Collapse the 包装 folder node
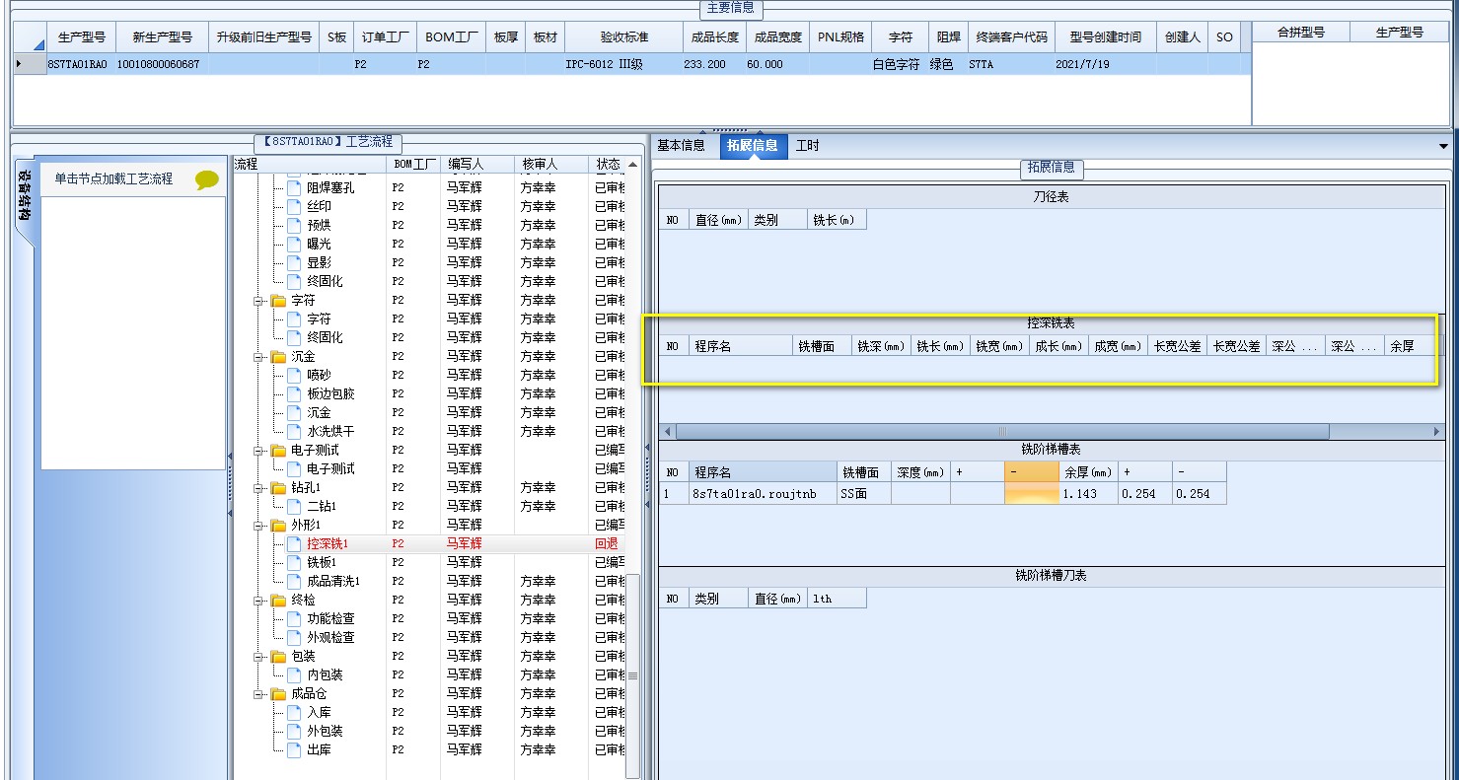The image size is (1459, 780). 259,656
